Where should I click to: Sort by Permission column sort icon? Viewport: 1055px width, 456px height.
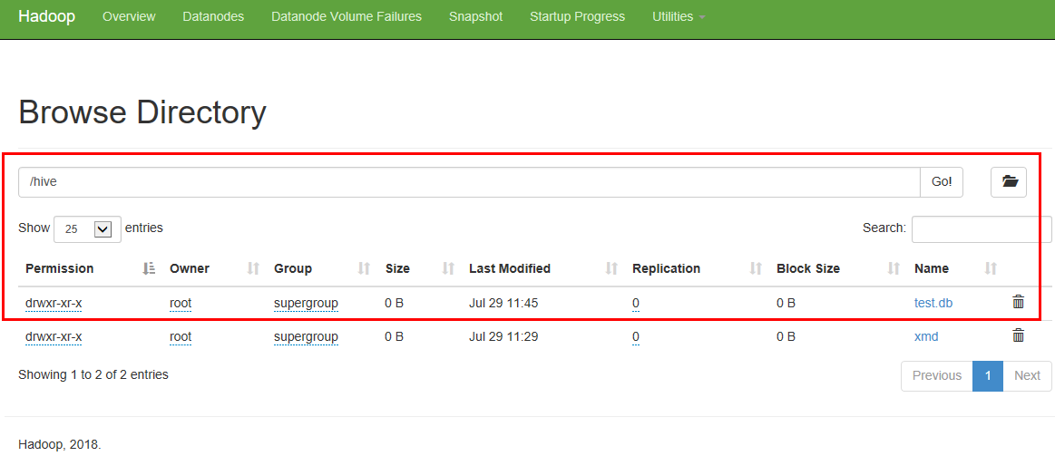point(150,268)
